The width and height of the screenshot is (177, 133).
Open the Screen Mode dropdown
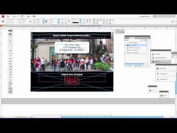pyautogui.click(x=29, y=16)
